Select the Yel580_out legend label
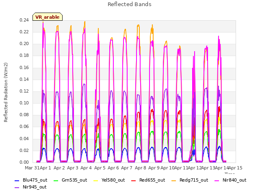 113,180
